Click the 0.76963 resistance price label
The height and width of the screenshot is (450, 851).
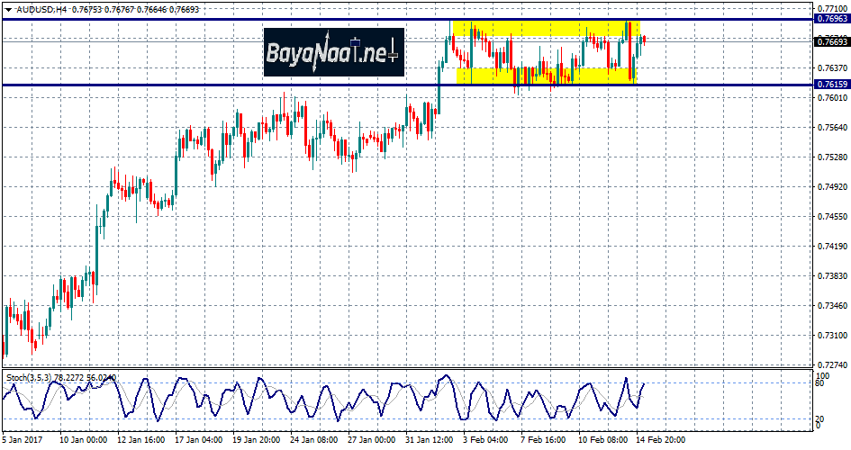[831, 18]
